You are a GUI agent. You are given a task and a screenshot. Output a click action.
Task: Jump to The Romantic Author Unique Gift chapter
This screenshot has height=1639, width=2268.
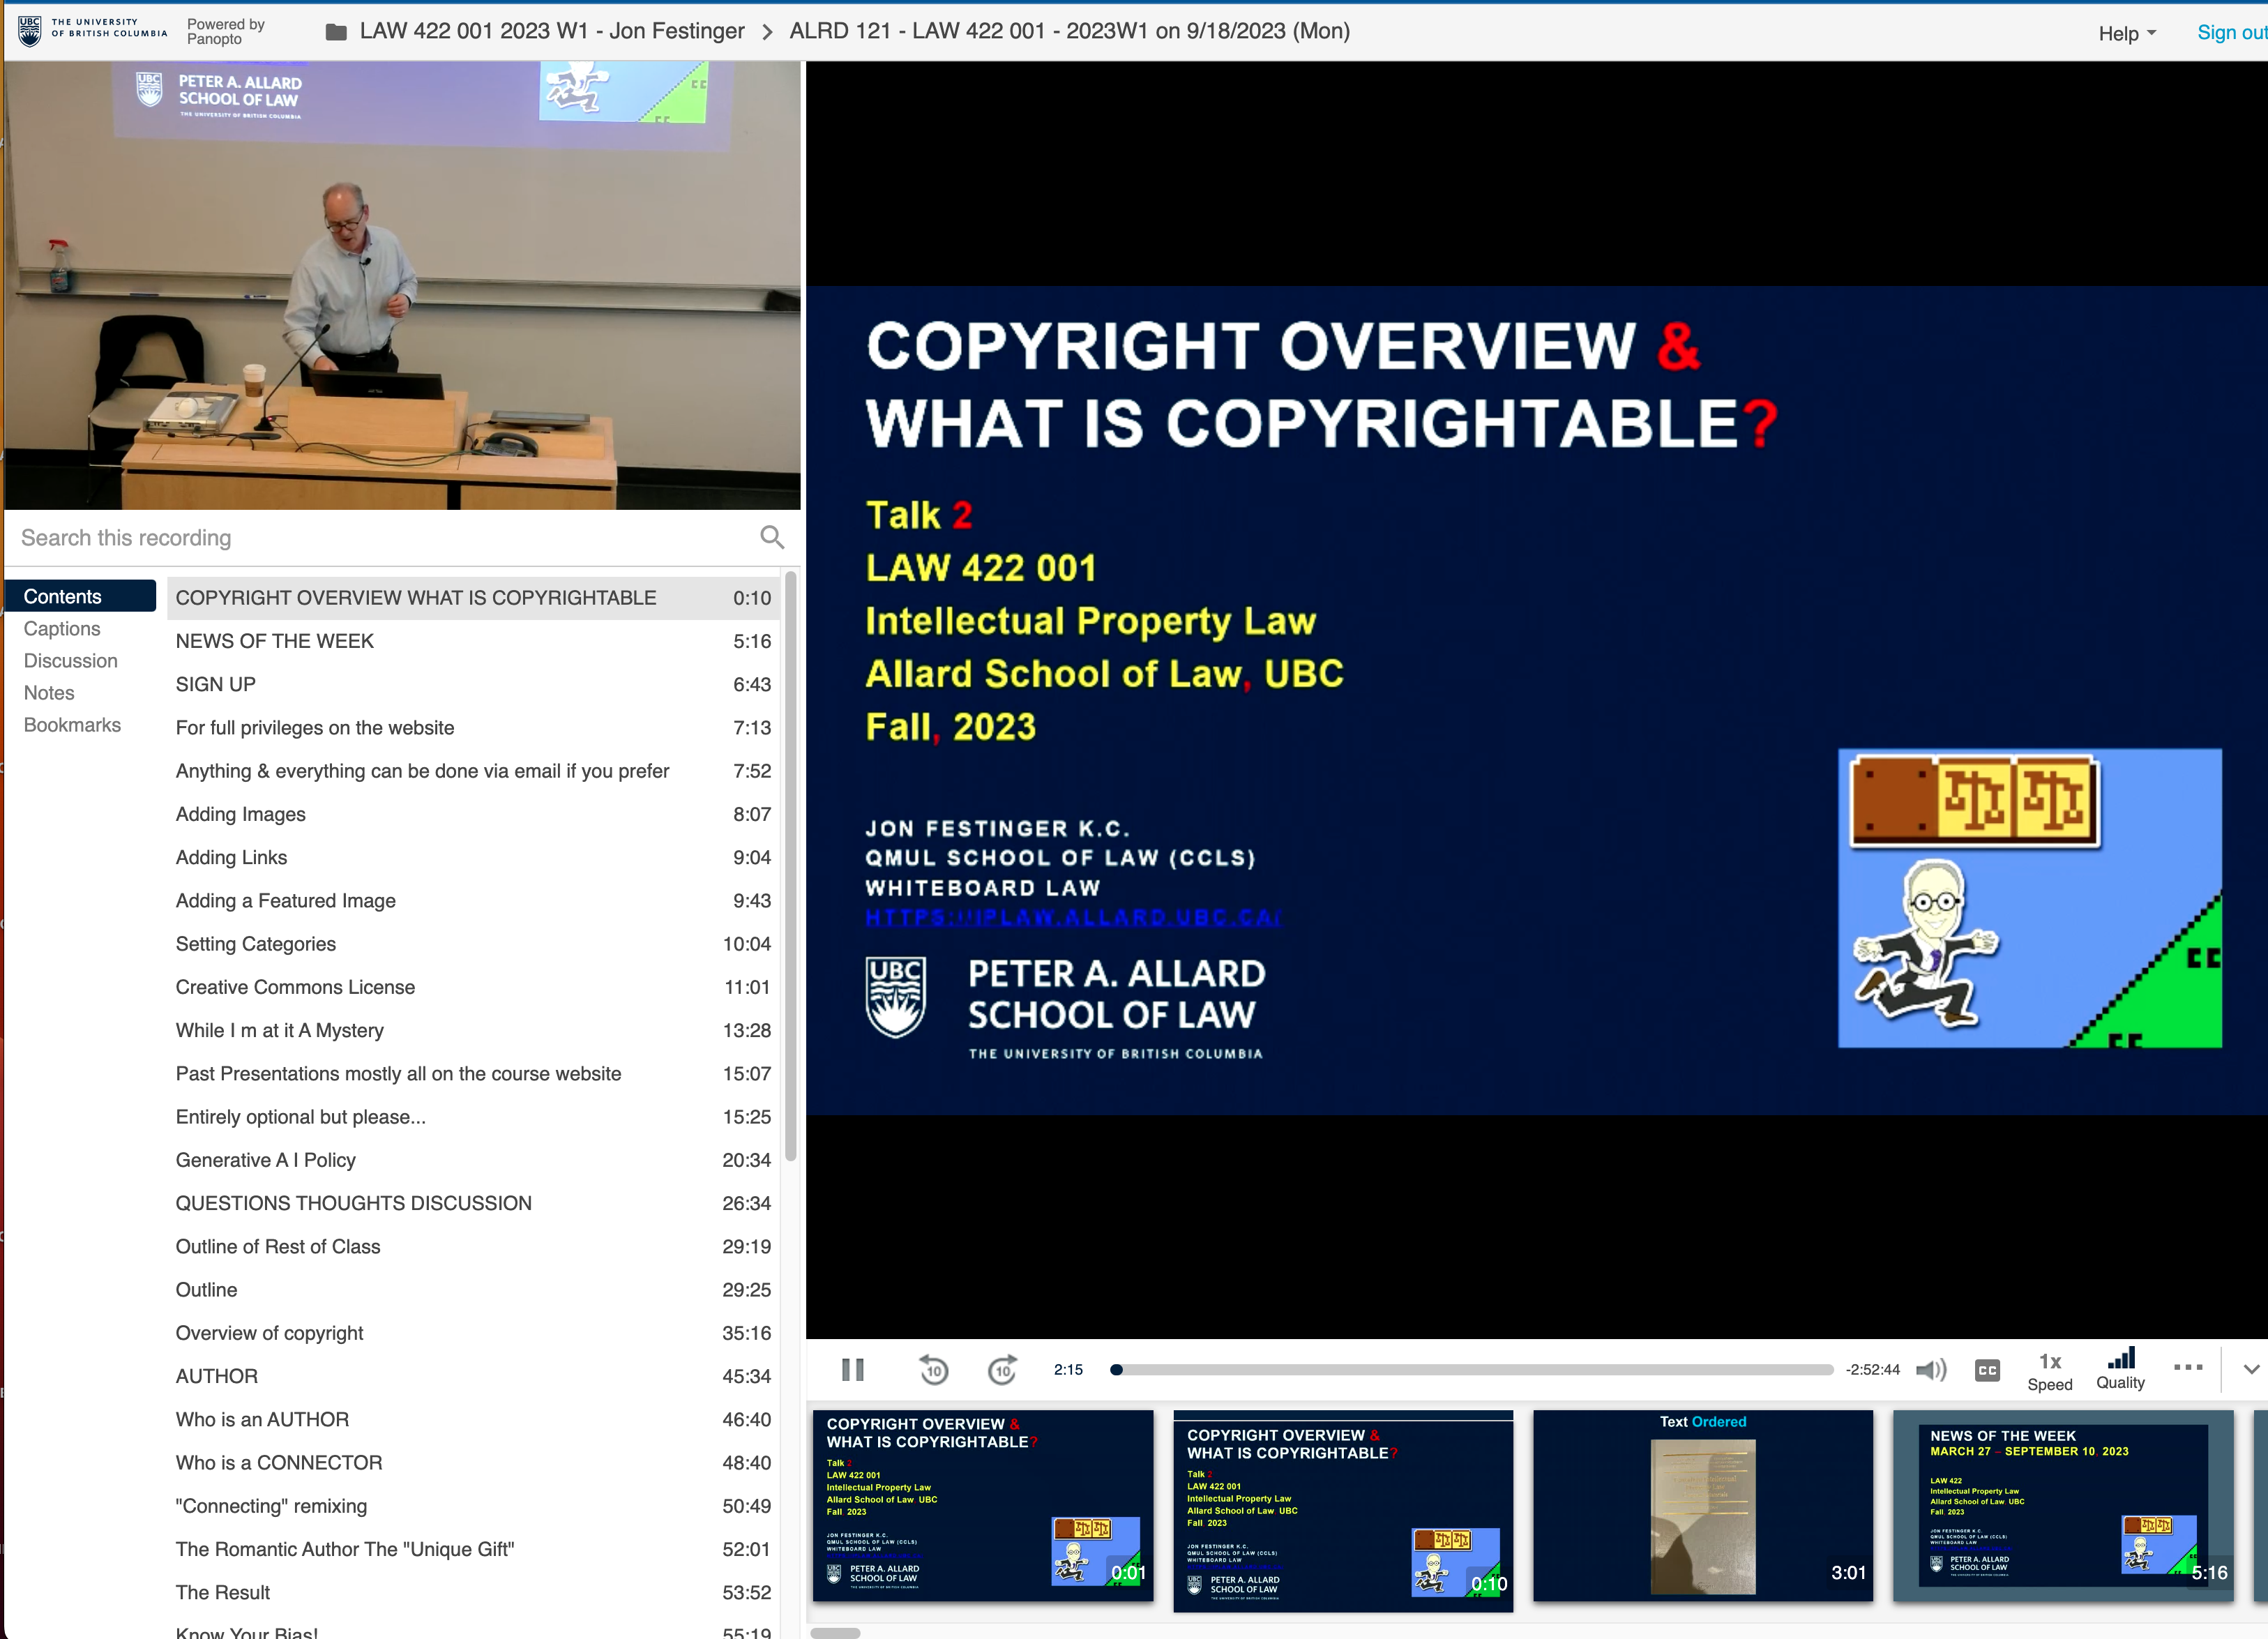[473, 1549]
